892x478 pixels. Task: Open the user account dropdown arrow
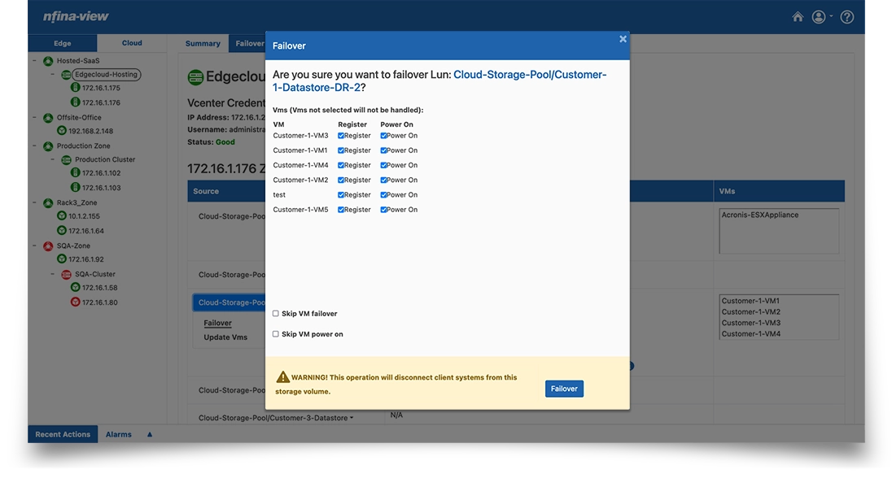pyautogui.click(x=833, y=16)
